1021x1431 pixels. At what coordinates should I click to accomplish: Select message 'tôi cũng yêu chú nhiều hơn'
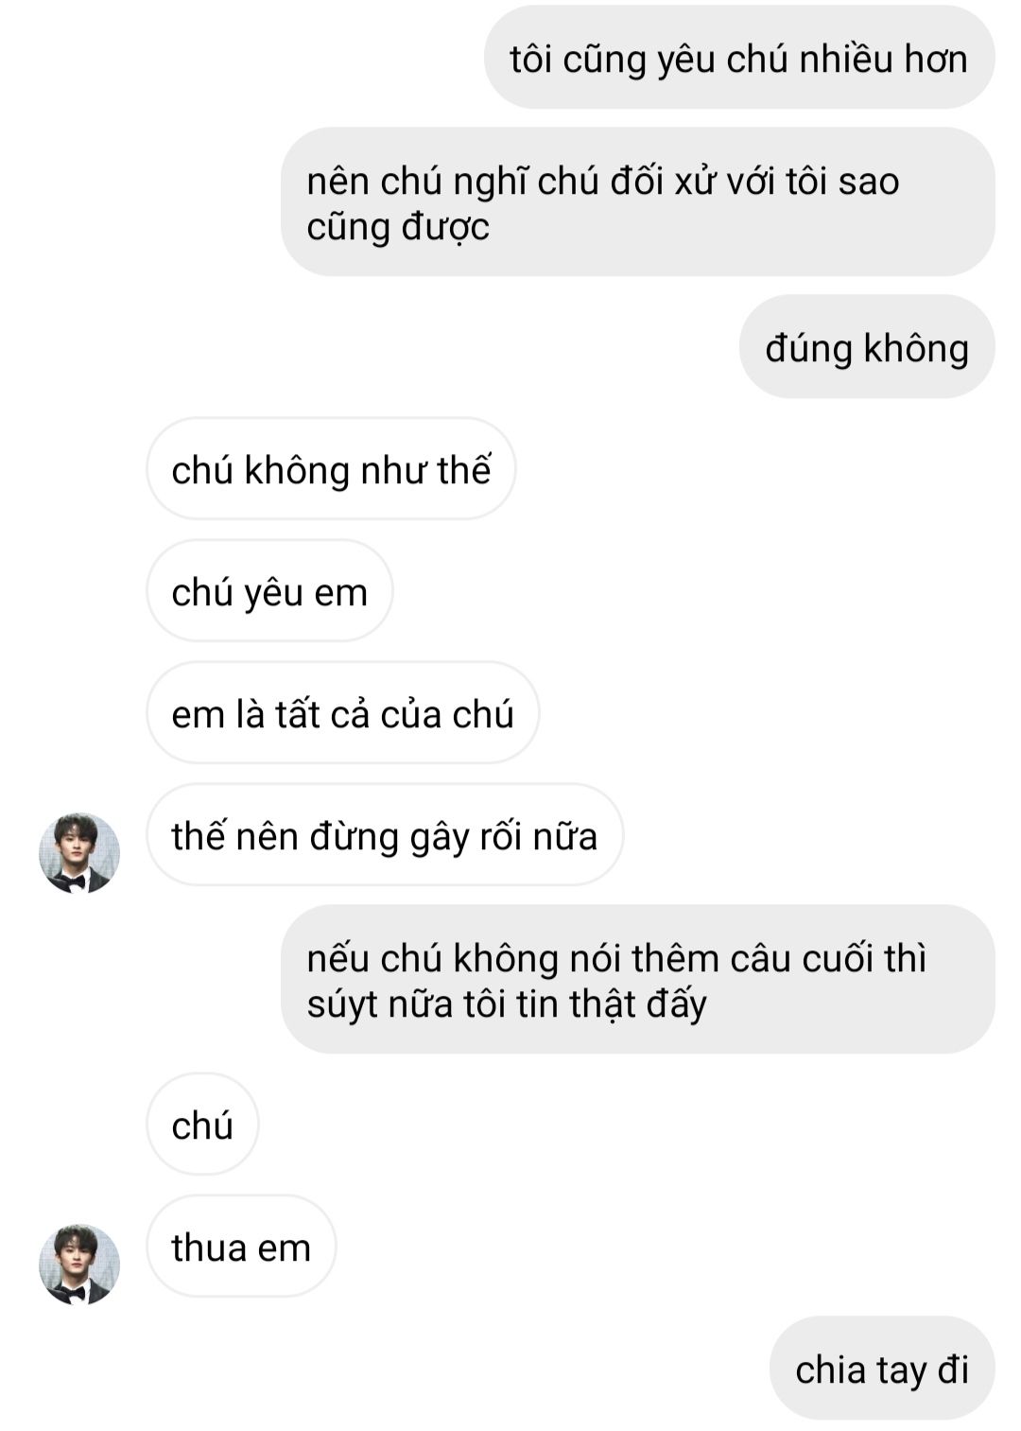(739, 58)
